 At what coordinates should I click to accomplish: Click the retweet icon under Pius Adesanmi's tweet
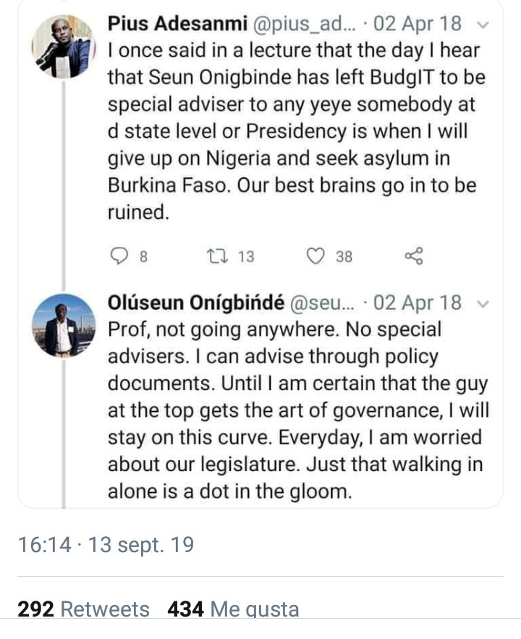click(216, 255)
